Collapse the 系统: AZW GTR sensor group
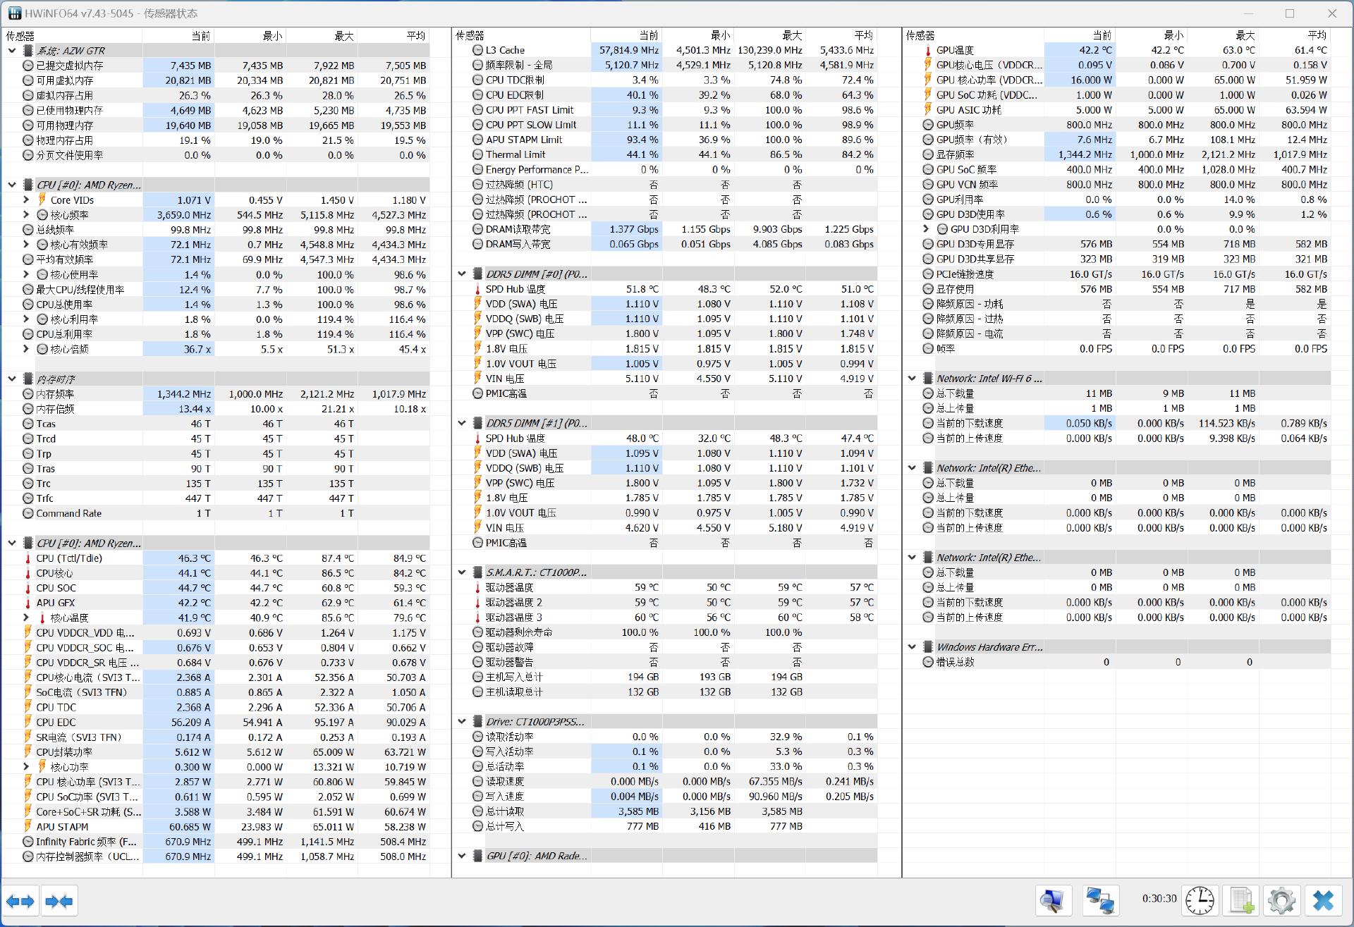The height and width of the screenshot is (927, 1354). pos(11,50)
